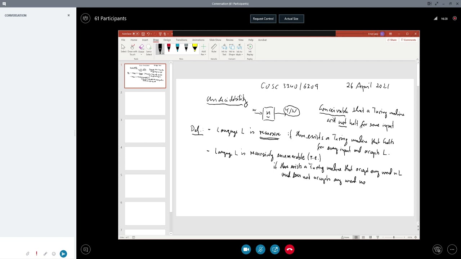This screenshot has width=461, height=259.
Task: Open the Slide Show tab
Action: tap(215, 40)
